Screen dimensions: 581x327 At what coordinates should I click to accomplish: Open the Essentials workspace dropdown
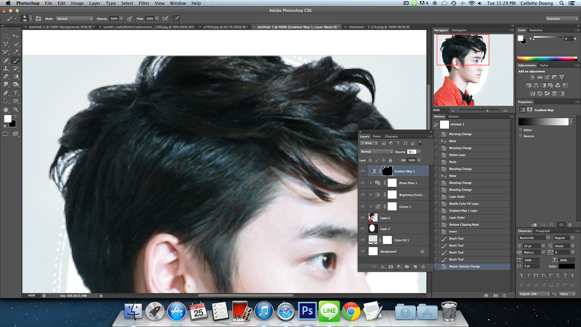point(562,19)
